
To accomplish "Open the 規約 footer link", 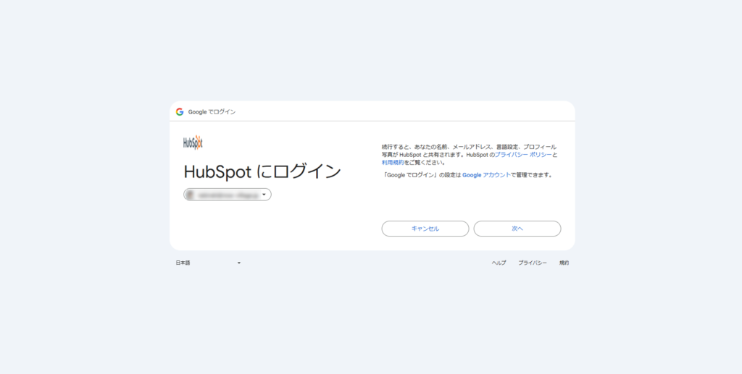I will click(x=564, y=263).
